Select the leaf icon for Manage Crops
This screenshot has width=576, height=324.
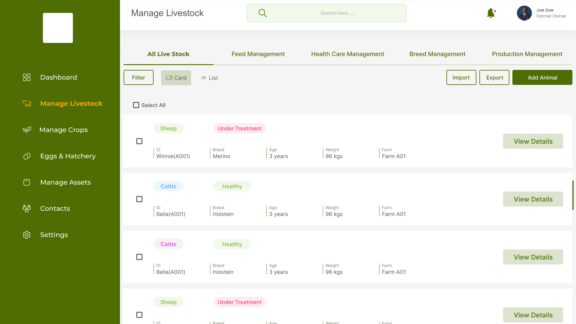pos(27,130)
